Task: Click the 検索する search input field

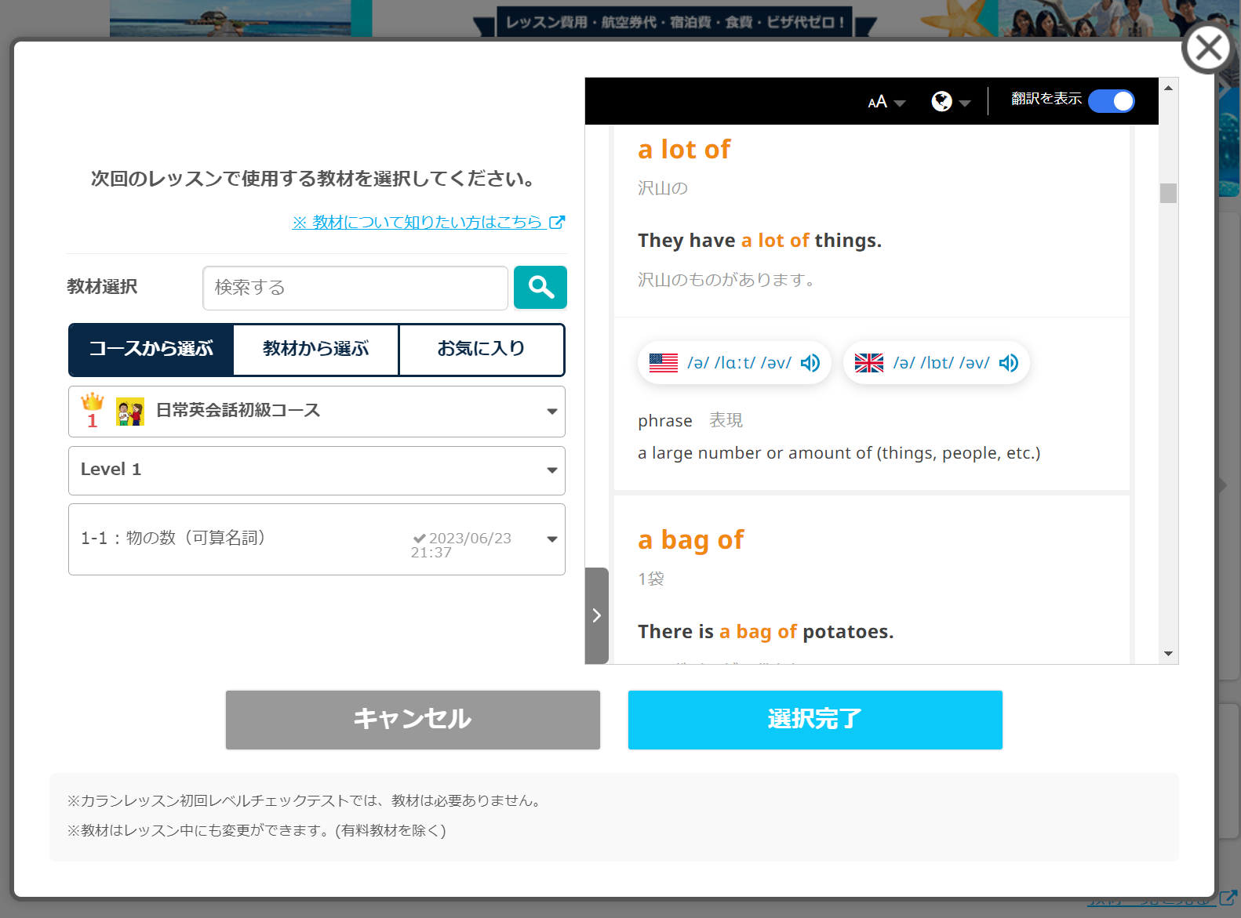Action: pos(355,288)
